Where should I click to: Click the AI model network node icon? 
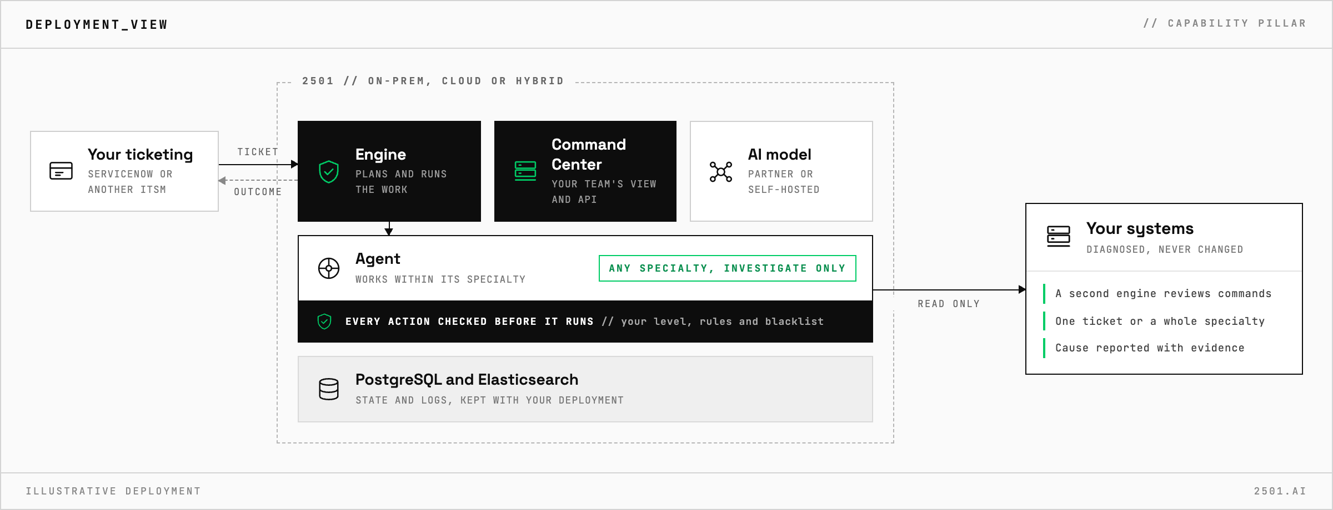[x=721, y=172]
